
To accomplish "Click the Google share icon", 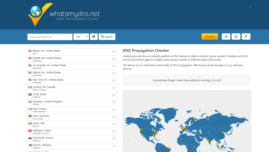I will tap(236, 37).
